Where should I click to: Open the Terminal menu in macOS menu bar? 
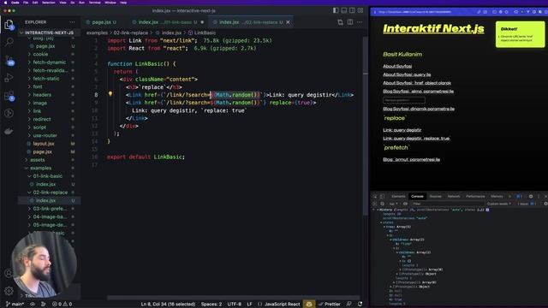(x=94, y=3)
